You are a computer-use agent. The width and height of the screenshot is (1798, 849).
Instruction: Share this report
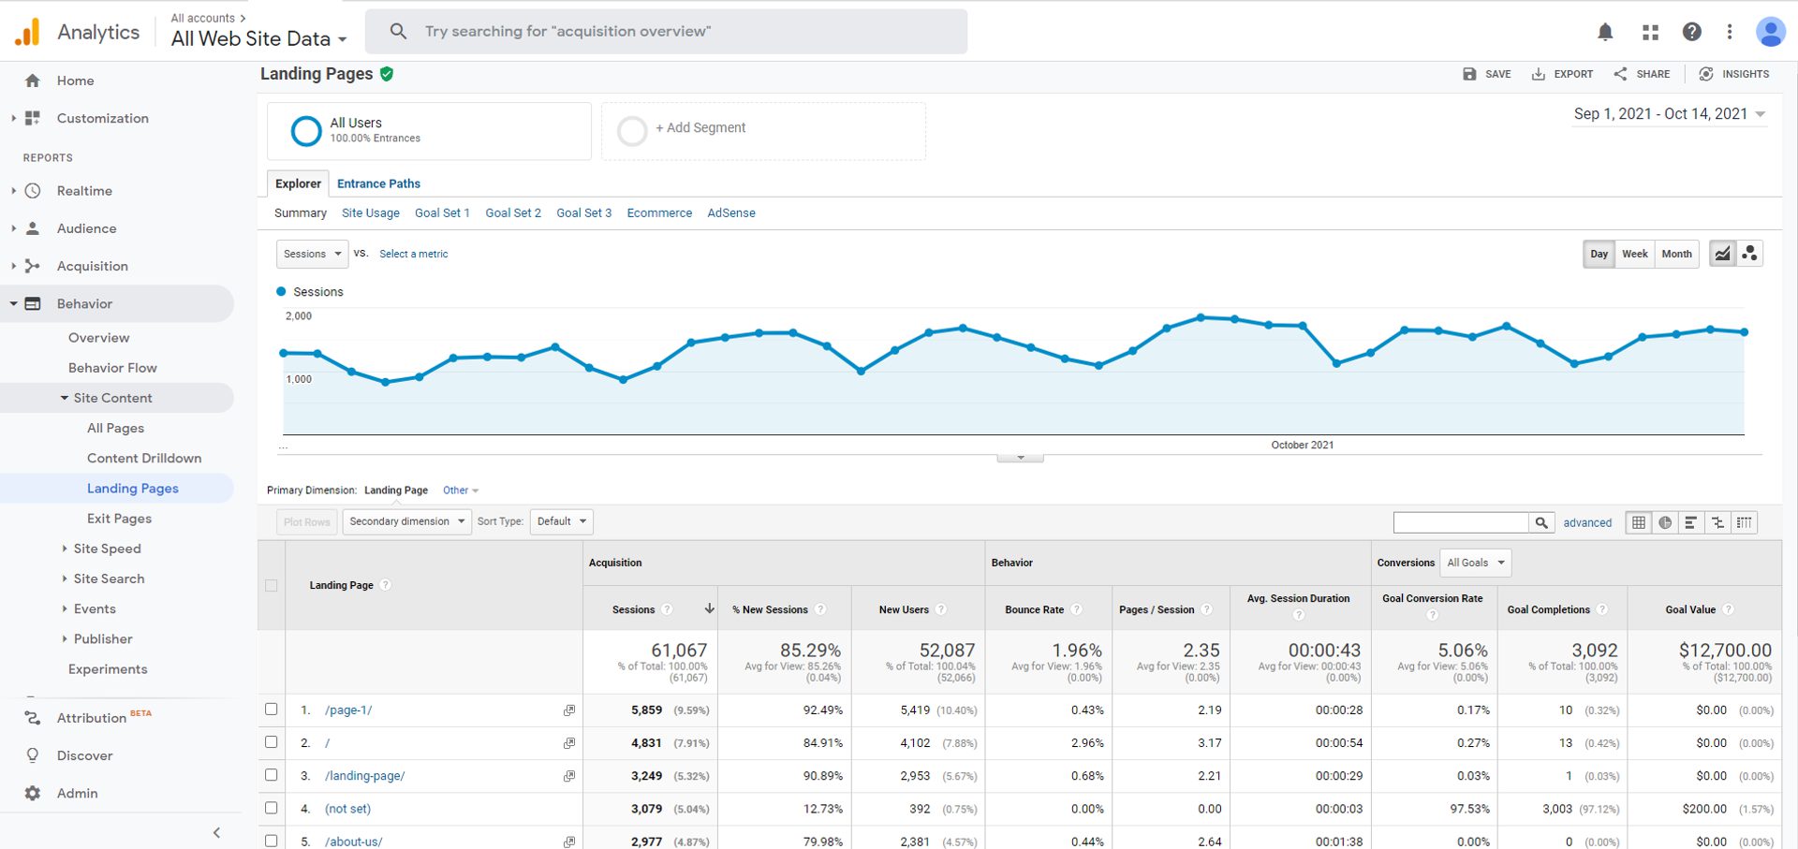click(x=1641, y=74)
